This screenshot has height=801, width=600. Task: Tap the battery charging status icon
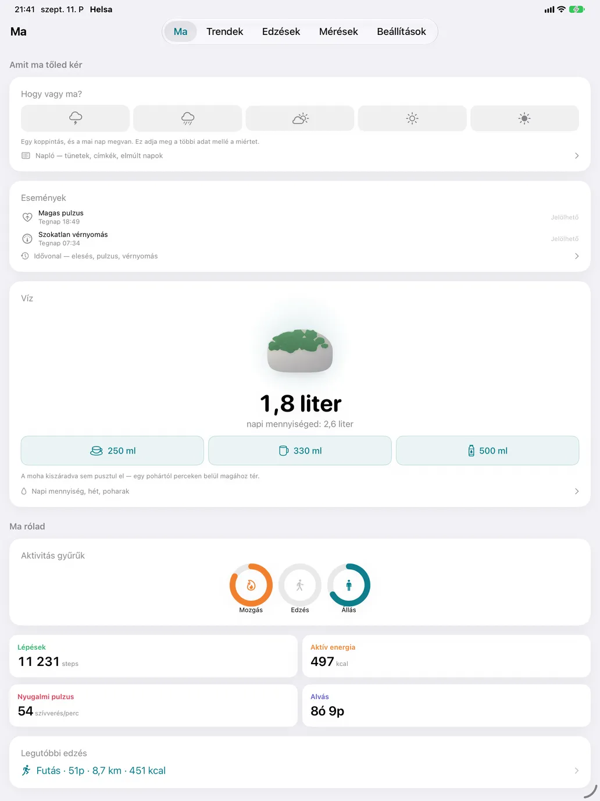click(577, 9)
